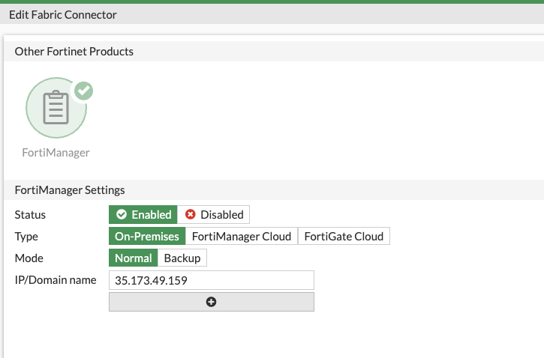Image resolution: width=544 pixels, height=358 pixels.
Task: Click the Mode field label
Action: [29, 258]
